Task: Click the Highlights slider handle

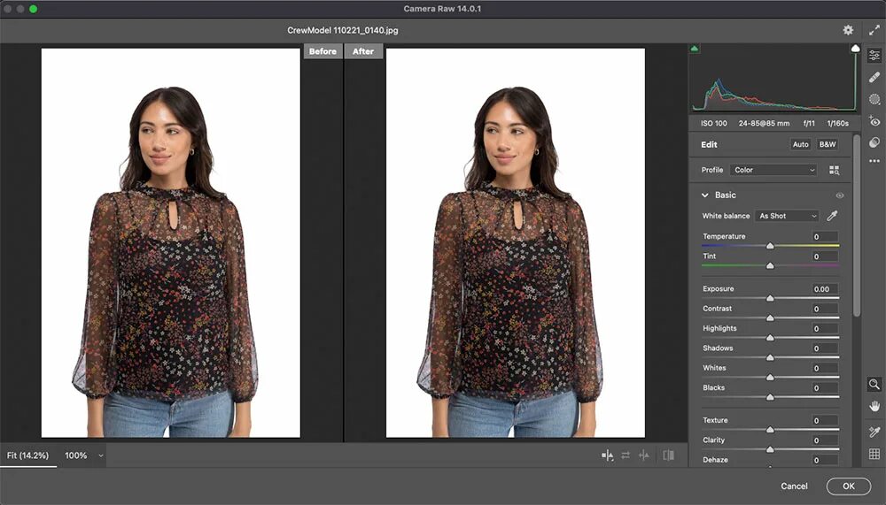Action: click(x=770, y=338)
